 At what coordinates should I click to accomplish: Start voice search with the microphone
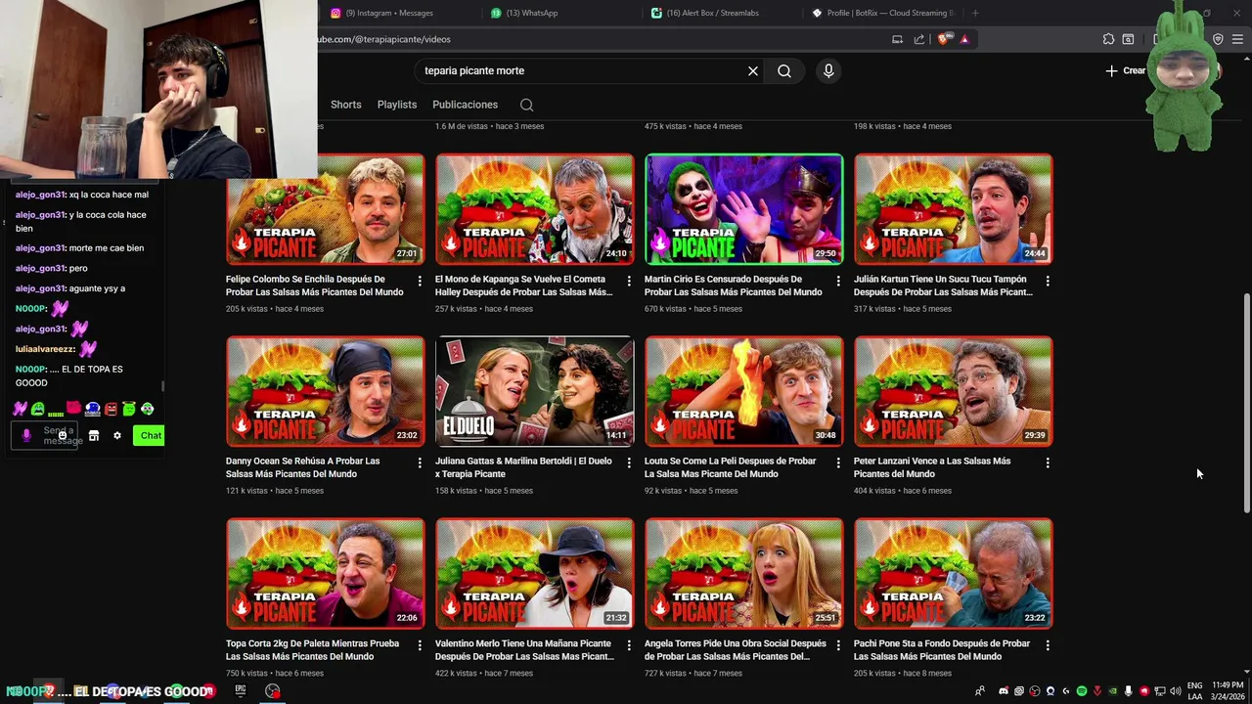(828, 70)
